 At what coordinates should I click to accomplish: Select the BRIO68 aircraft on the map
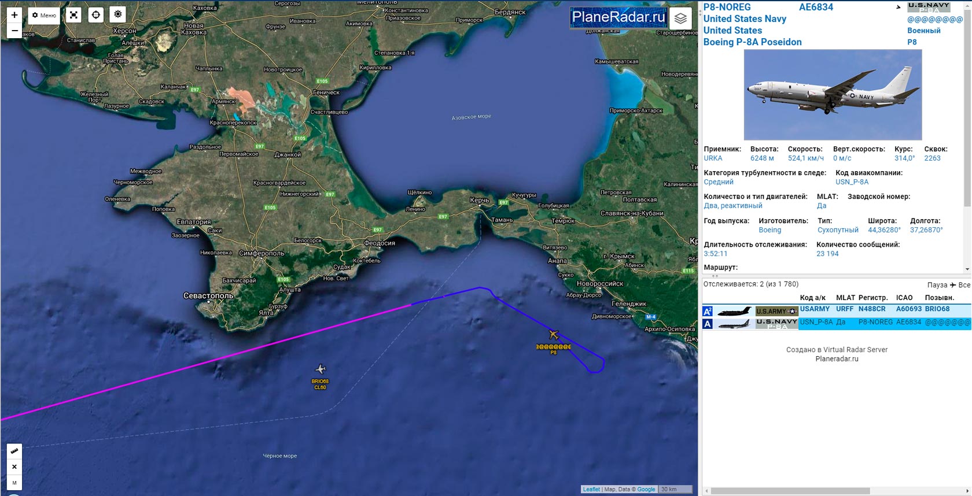point(320,369)
